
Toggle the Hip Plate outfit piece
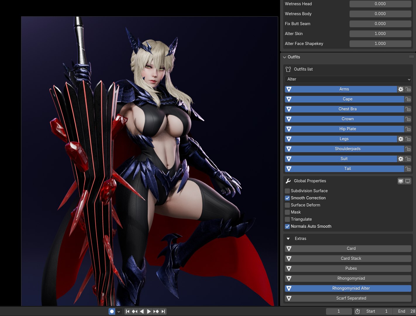pos(344,129)
